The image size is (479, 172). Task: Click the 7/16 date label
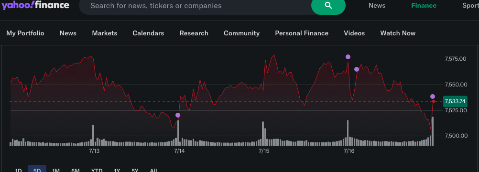[x=349, y=151]
